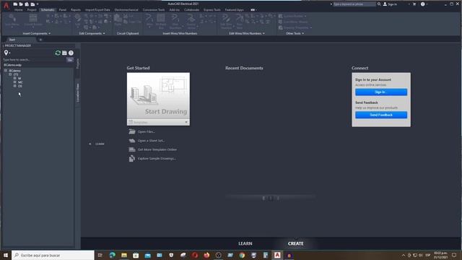Click the Multiple Bus tool in ribbon
462x260 pixels.
click(x=161, y=21)
